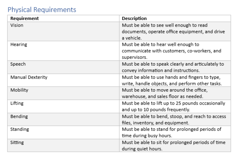Image resolution: width=239 pixels, height=164 pixels.
Task: Click the Bending requirement cell
Action: click(19, 116)
